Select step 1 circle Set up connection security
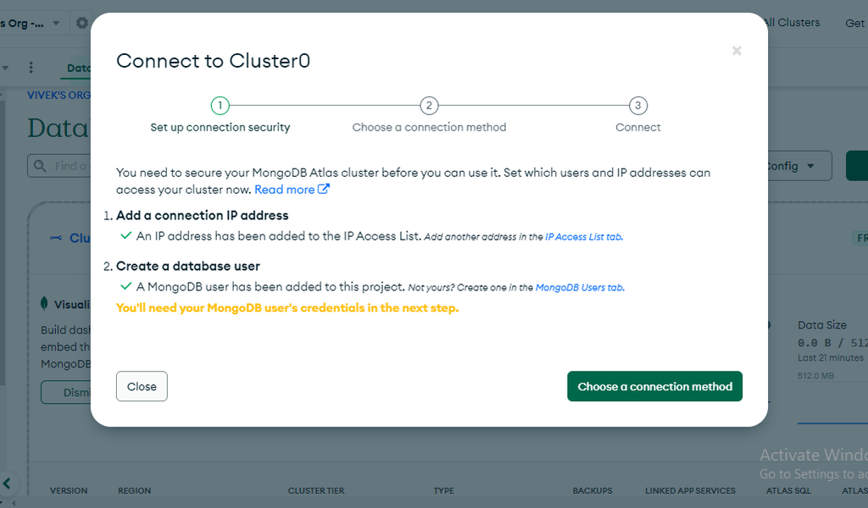The width and height of the screenshot is (868, 508). click(220, 106)
